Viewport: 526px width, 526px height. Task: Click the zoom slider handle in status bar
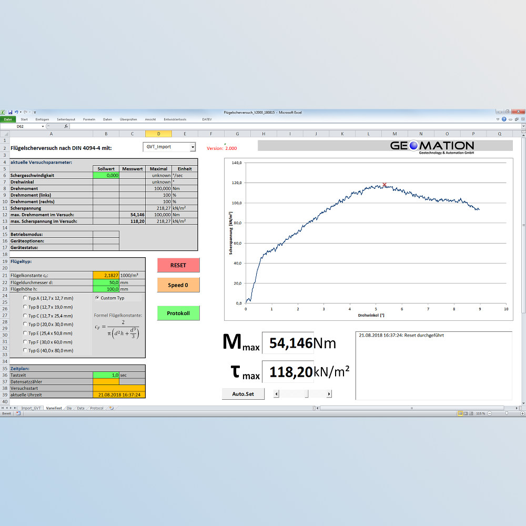coord(507,413)
